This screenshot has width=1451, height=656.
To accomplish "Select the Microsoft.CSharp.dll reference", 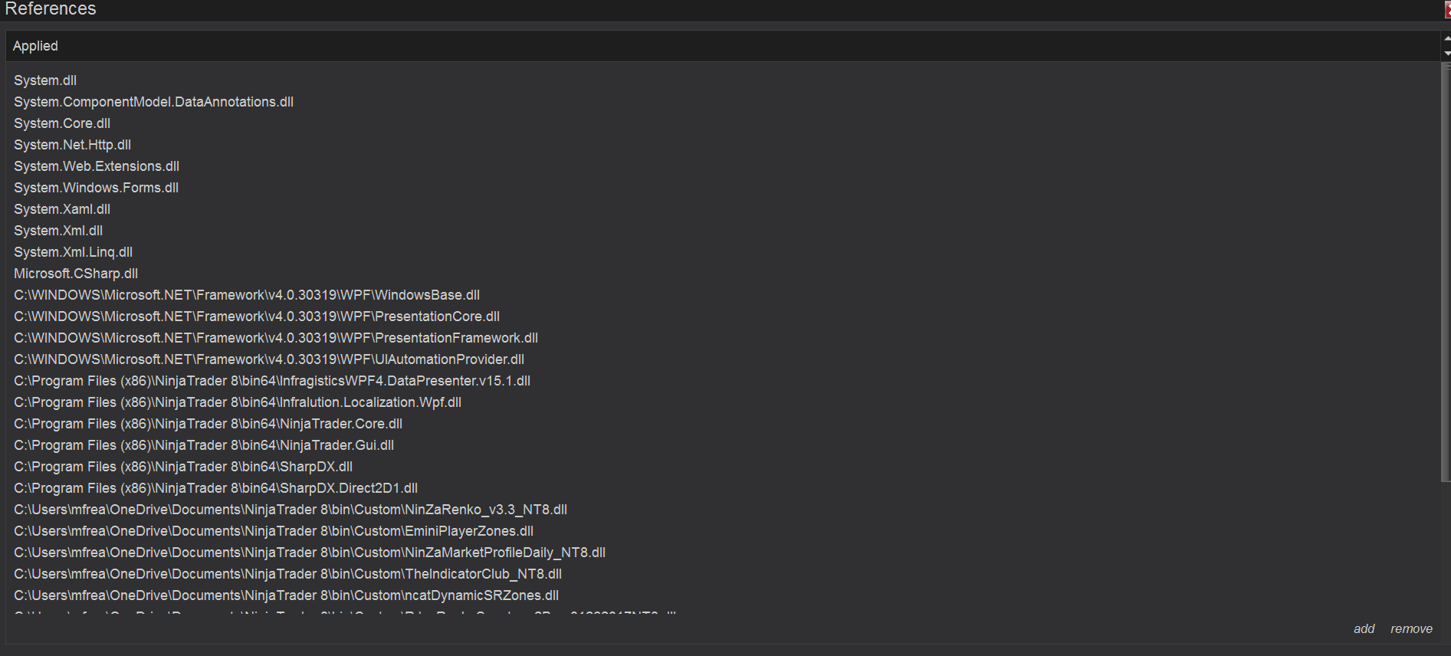I will tap(76, 274).
